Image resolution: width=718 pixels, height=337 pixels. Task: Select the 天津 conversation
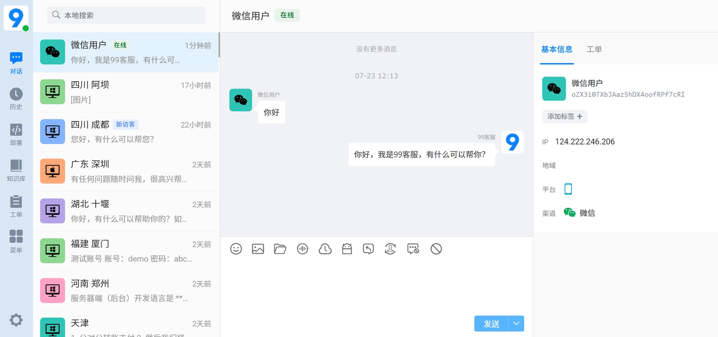pyautogui.click(x=126, y=324)
